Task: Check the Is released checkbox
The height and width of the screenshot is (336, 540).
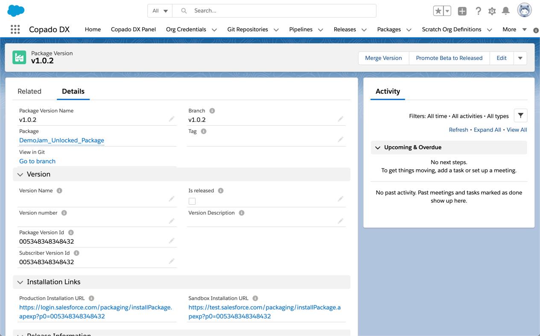Action: pyautogui.click(x=192, y=200)
